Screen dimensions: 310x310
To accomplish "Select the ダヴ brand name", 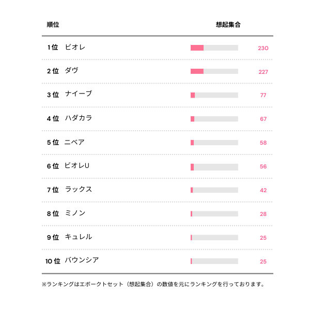I will pos(72,71).
